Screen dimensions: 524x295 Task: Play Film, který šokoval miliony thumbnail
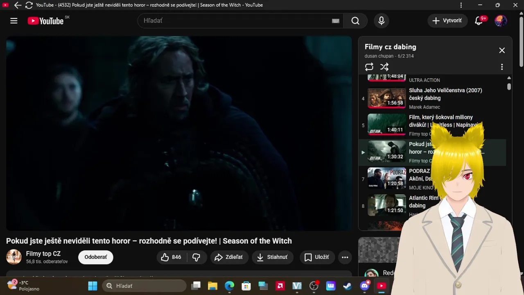tap(386, 125)
